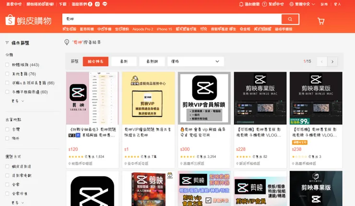Click the Airpods Pro 2 suggested search
355x206 pixels.
[x=142, y=29]
